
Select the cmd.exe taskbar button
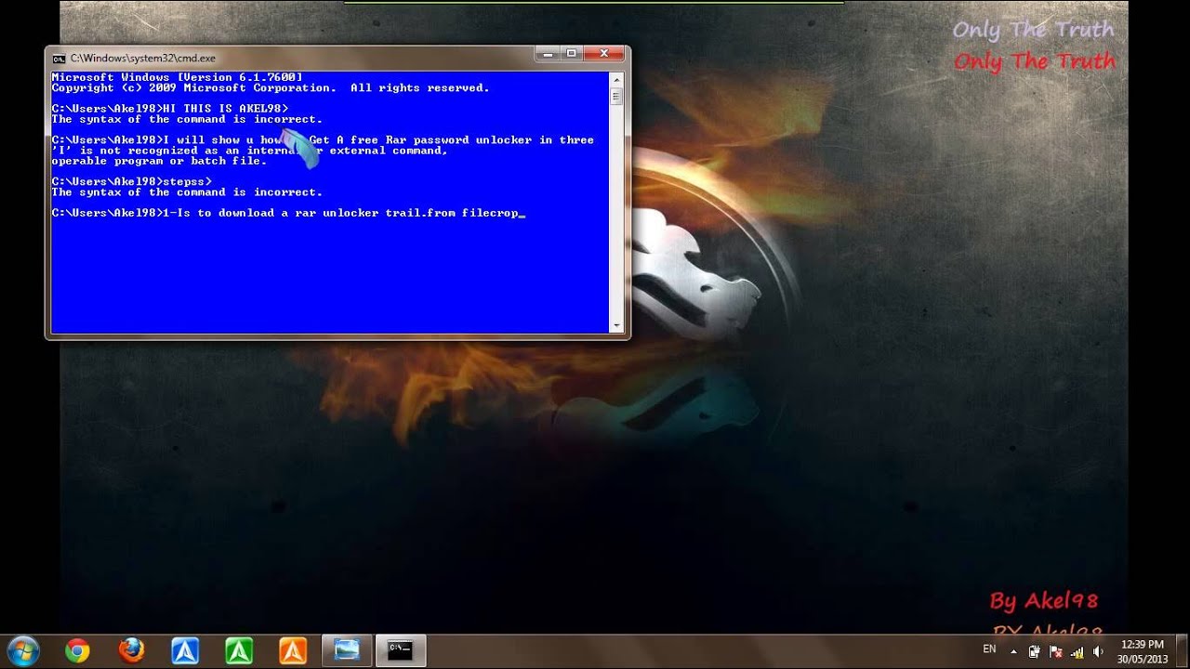[401, 651]
